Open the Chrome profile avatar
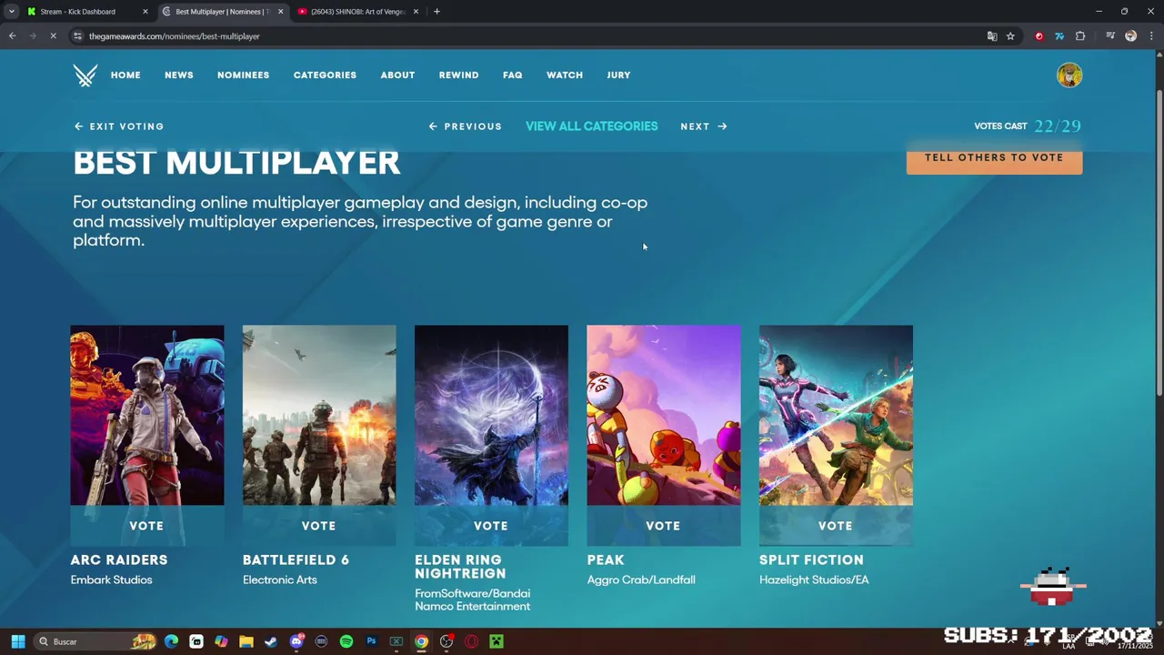Image resolution: width=1164 pixels, height=655 pixels. (1130, 36)
